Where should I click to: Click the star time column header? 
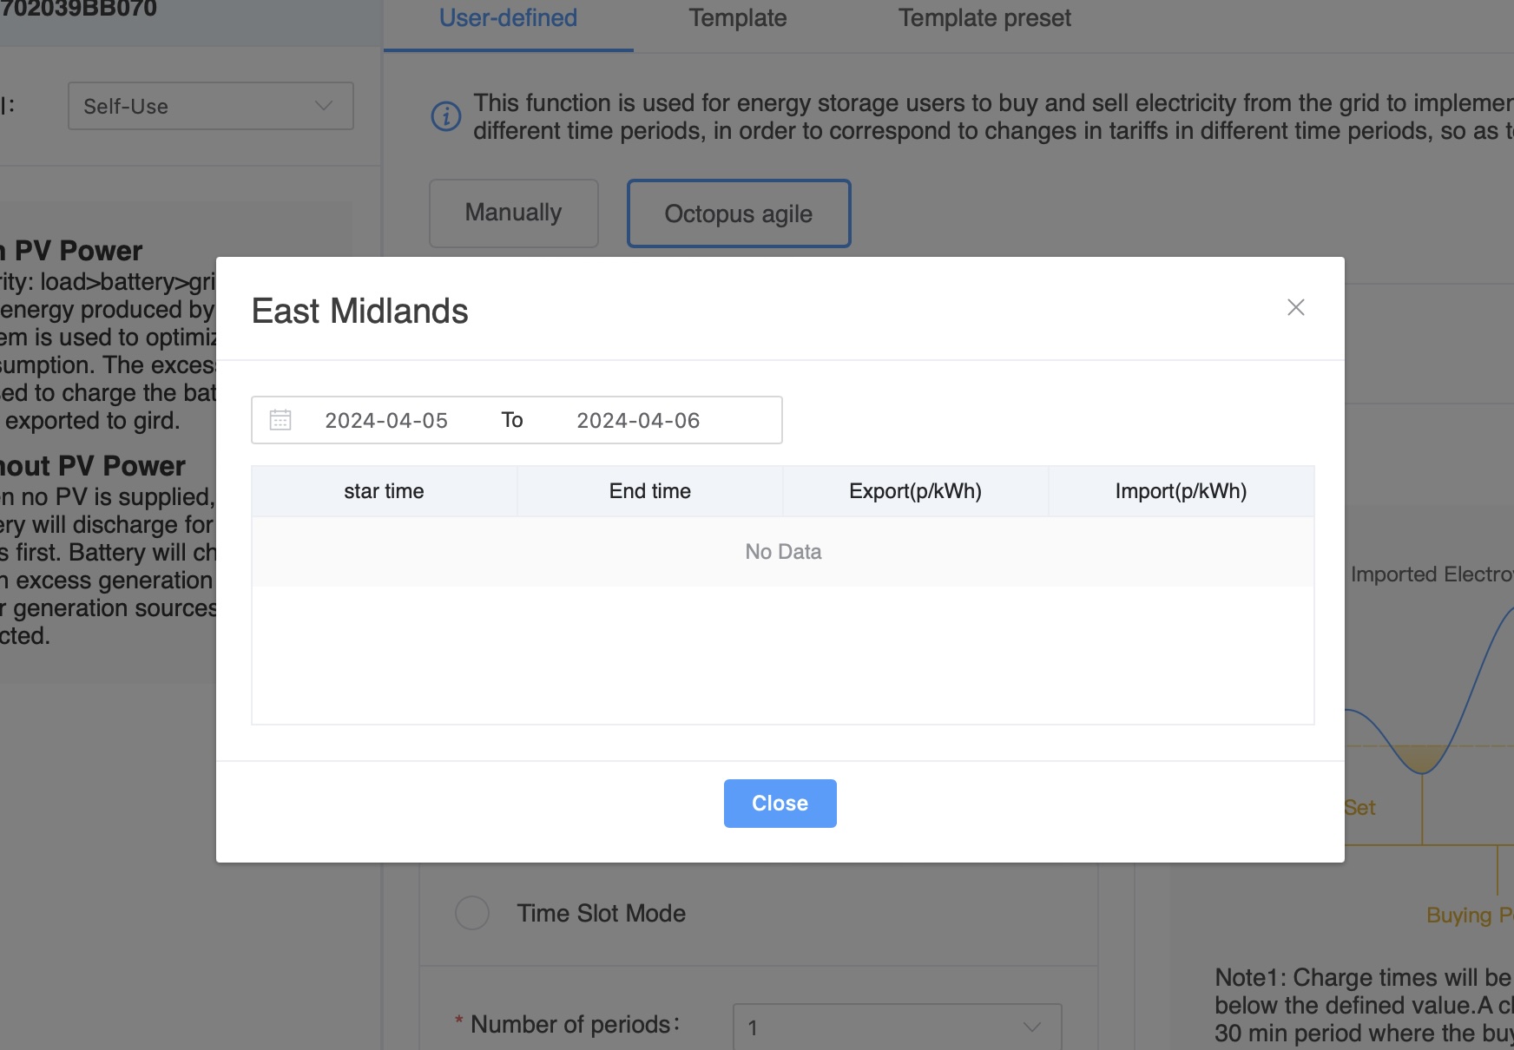coord(384,491)
